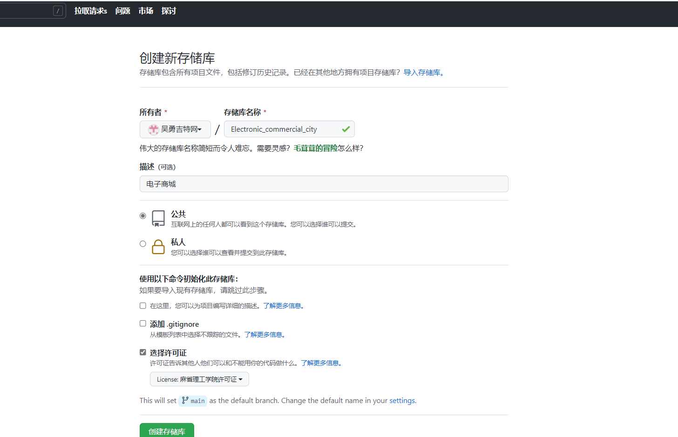678x437 pixels.
Task: Click the private repository lock icon
Action: [158, 247]
